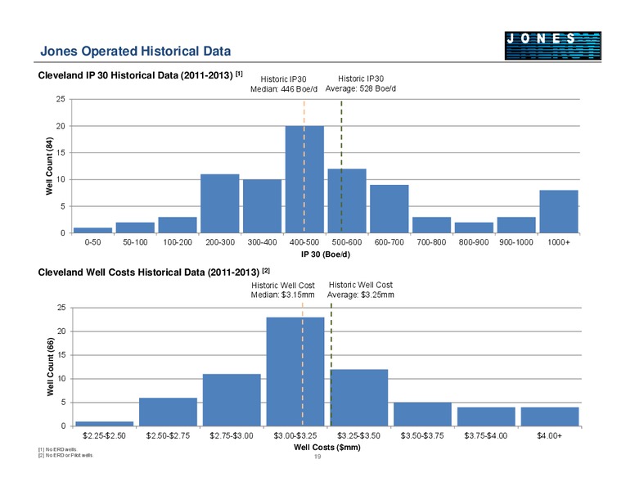Image resolution: width=635 pixels, height=491 pixels.
Task: Click the 'IP 30 (Boe/d)' axis title
Action: click(326, 255)
